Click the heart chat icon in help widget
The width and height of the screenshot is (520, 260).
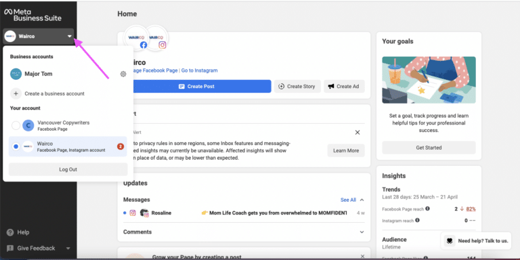pos(450,241)
